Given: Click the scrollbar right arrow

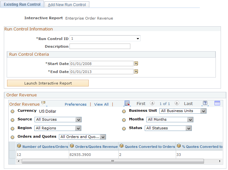Looking at the screenshot, I should click(220, 161).
